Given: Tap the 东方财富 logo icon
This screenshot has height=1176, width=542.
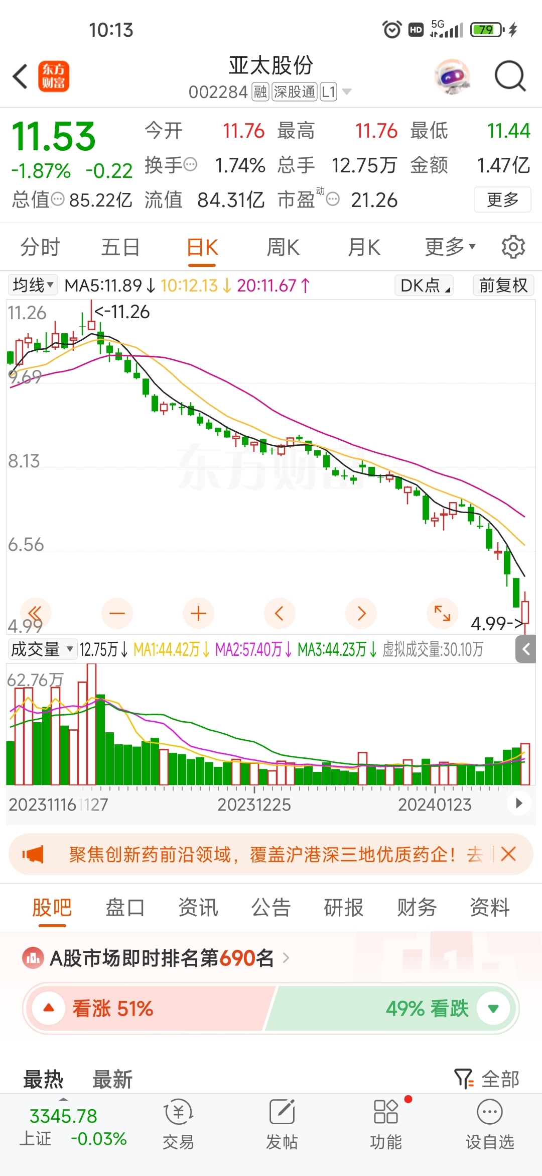Looking at the screenshot, I should pos(54,77).
